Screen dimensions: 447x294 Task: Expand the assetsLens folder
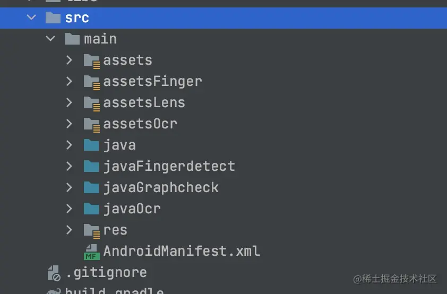tap(69, 102)
